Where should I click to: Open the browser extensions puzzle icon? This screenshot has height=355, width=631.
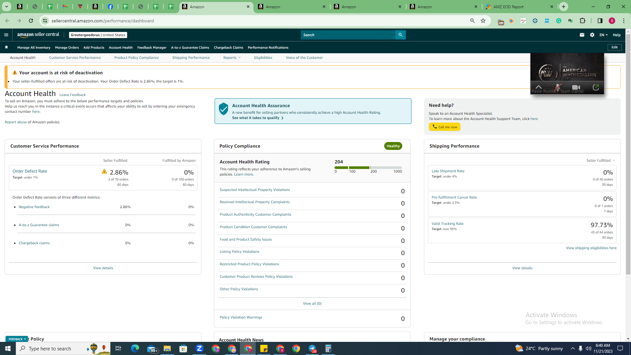click(582, 21)
